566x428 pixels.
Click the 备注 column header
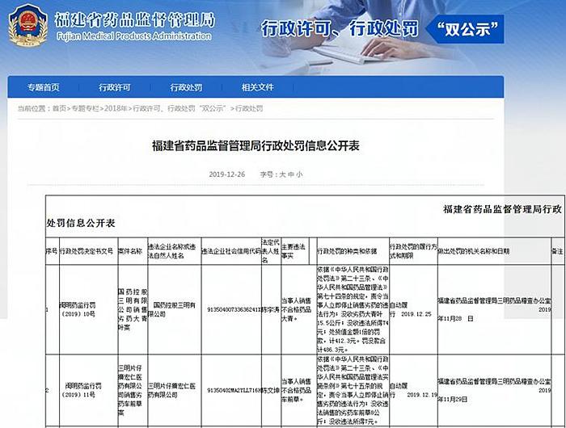[x=557, y=251]
